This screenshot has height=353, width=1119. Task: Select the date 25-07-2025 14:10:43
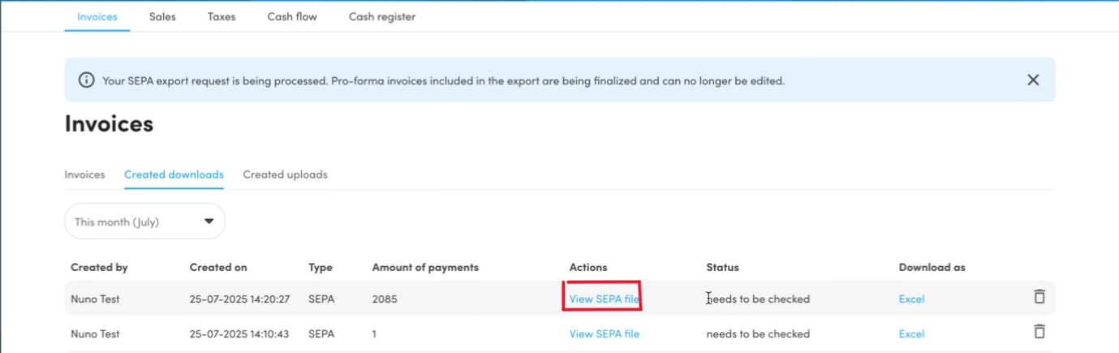coord(239,334)
